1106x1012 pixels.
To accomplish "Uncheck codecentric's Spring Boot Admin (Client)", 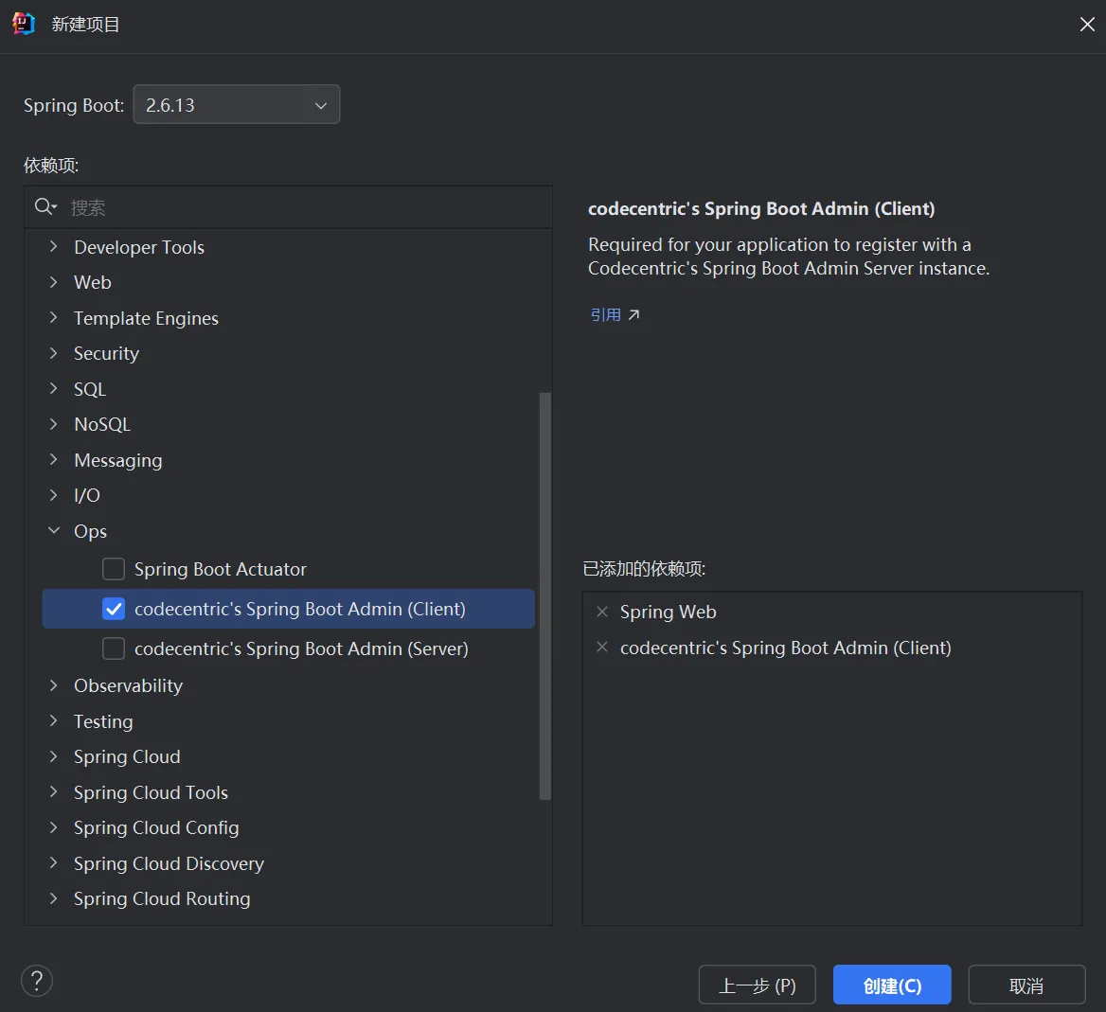I will (114, 609).
